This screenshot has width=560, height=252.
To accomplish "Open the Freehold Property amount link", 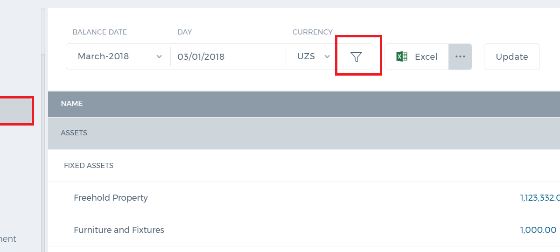I will pyautogui.click(x=540, y=198).
